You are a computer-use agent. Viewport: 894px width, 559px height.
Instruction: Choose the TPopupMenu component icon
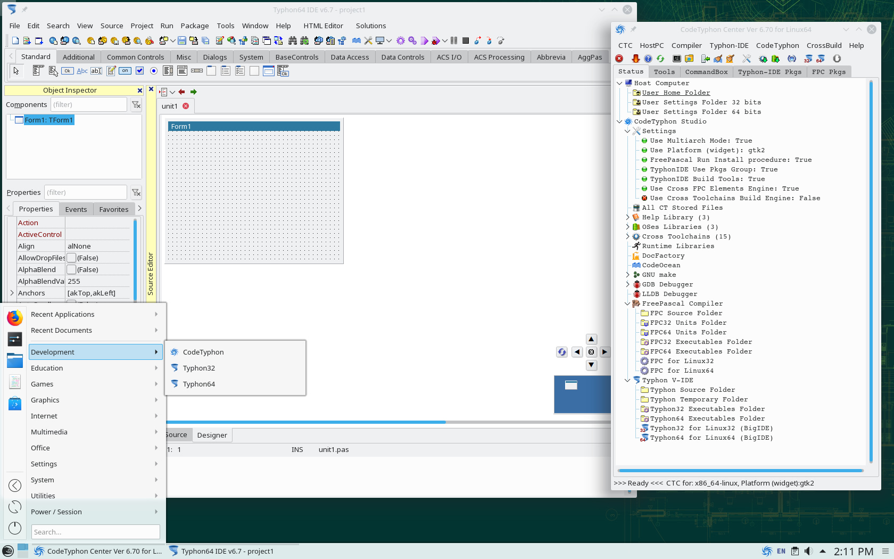(53, 70)
